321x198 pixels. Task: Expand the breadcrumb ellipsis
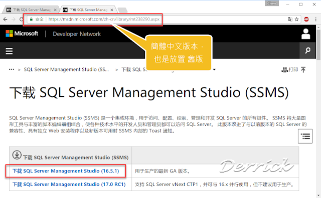pos(12,69)
